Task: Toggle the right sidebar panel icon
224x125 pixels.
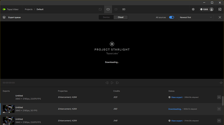Action: [220, 9]
